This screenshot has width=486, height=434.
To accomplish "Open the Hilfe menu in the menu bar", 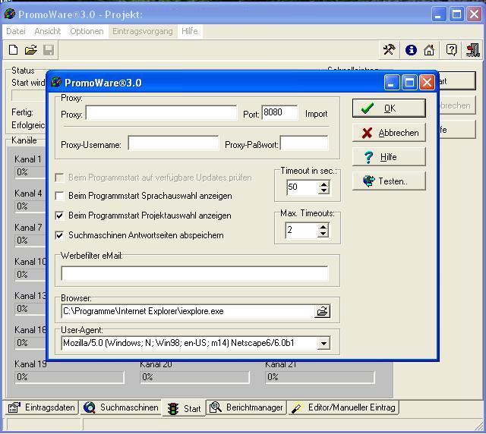I will click(190, 31).
